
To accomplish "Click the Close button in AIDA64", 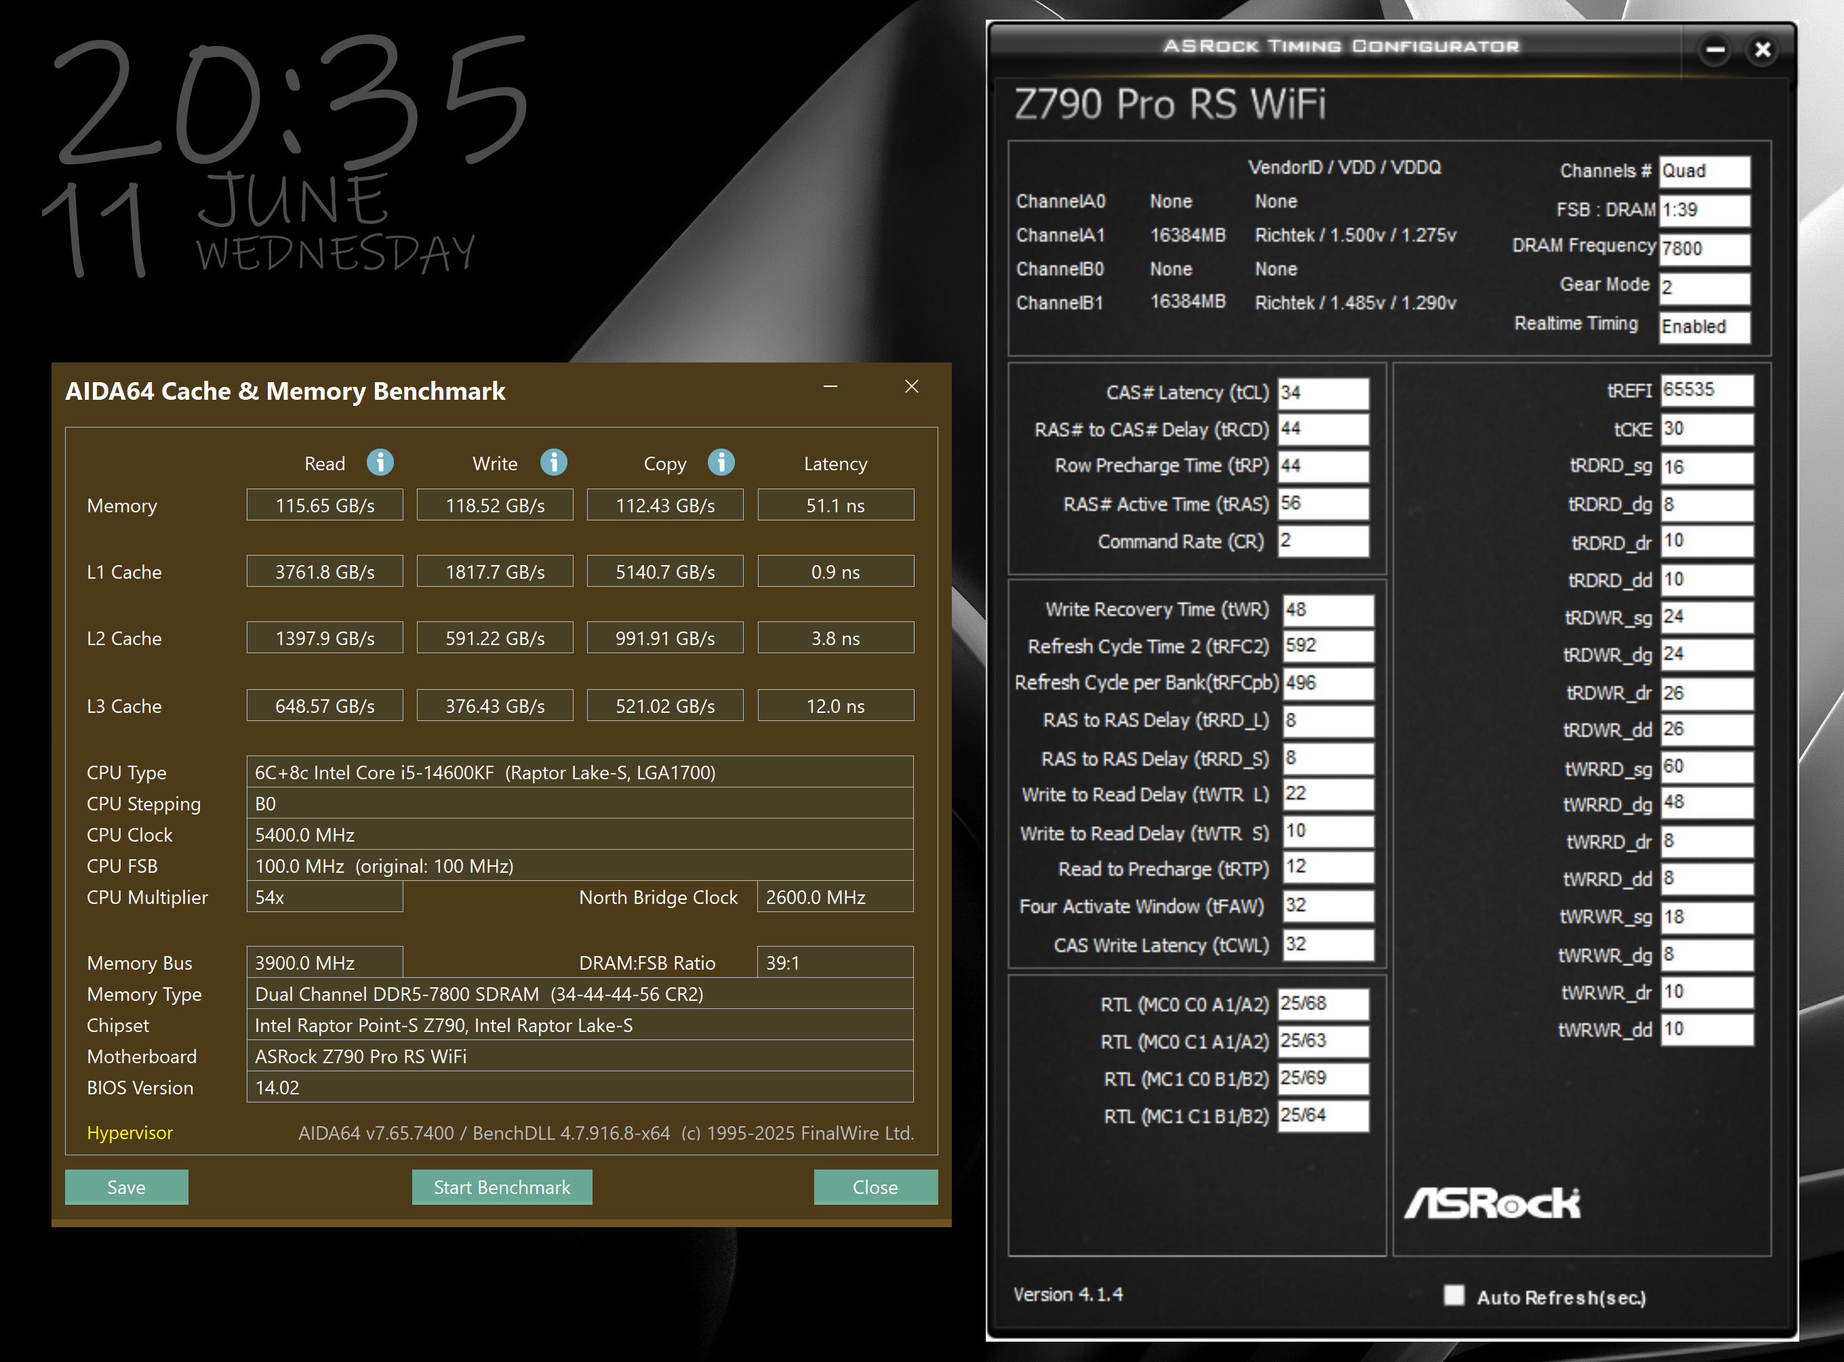I will click(875, 1187).
